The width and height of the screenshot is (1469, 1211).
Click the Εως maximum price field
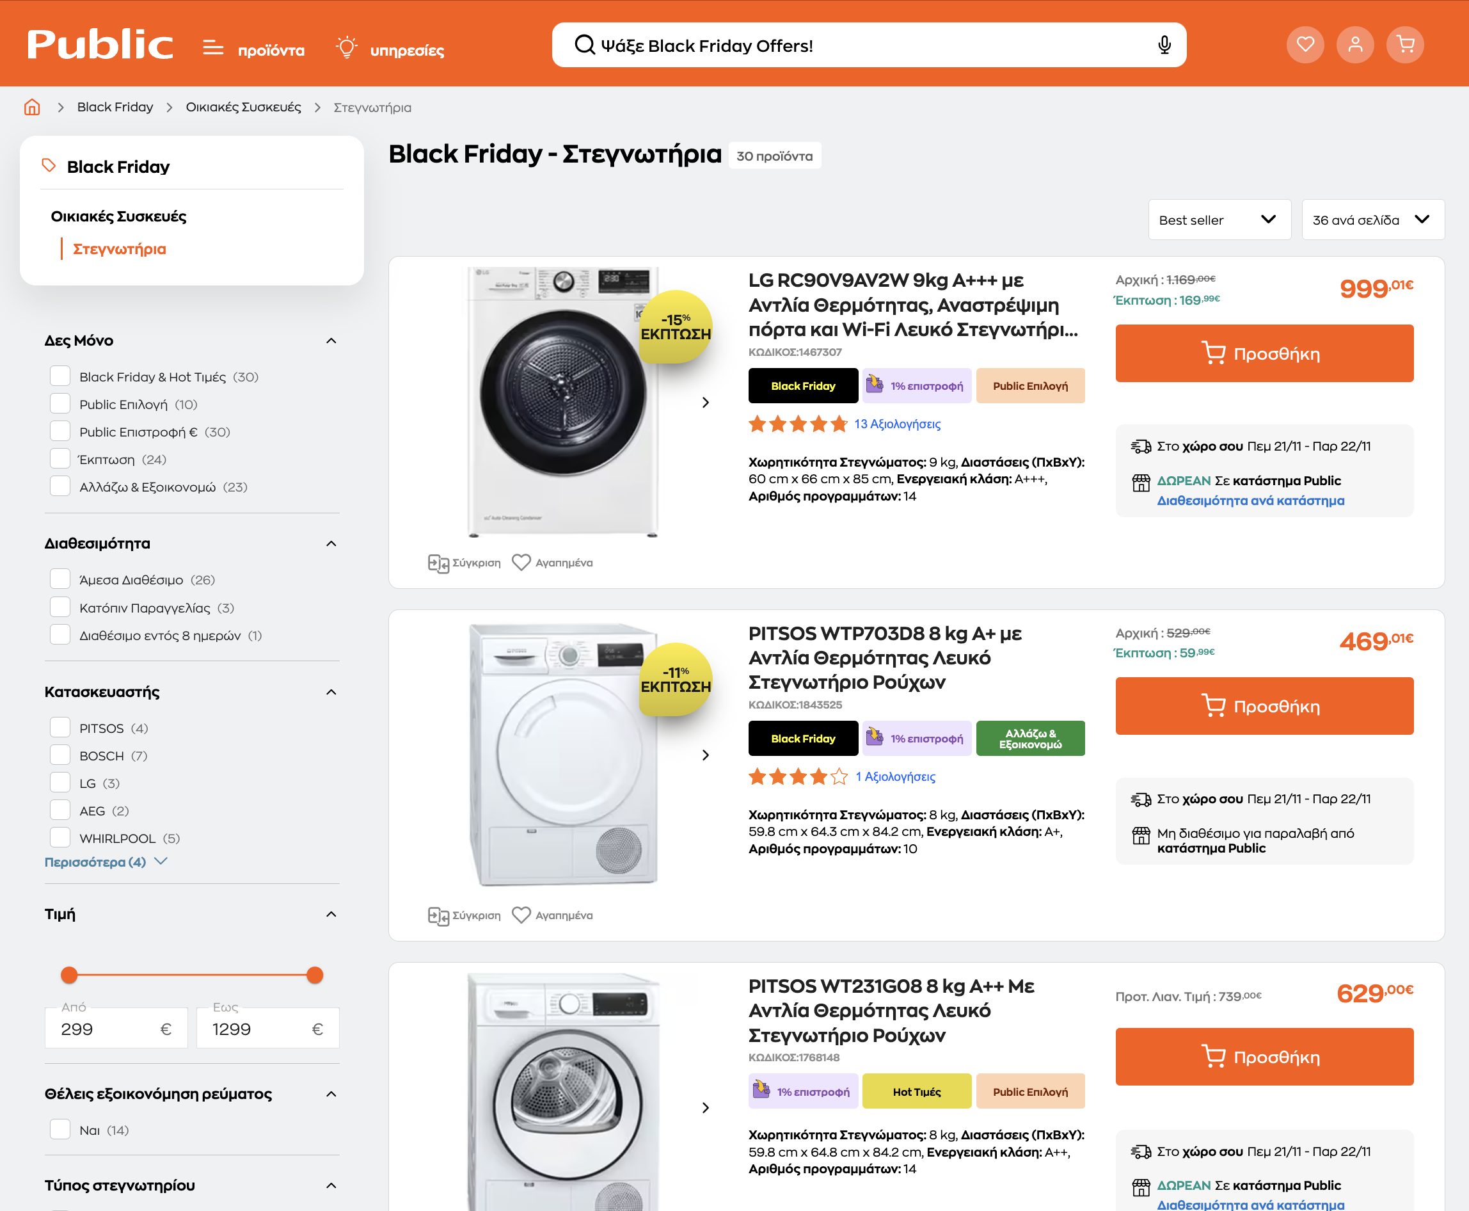pyautogui.click(x=267, y=1027)
